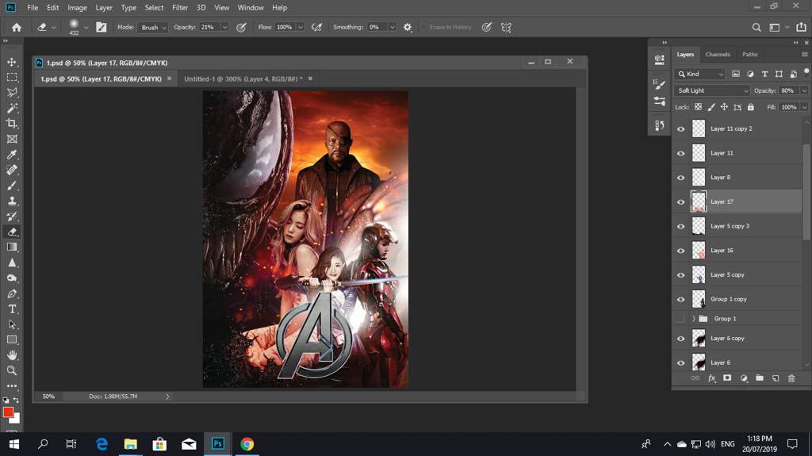Select the Gradient tool

tap(11, 247)
